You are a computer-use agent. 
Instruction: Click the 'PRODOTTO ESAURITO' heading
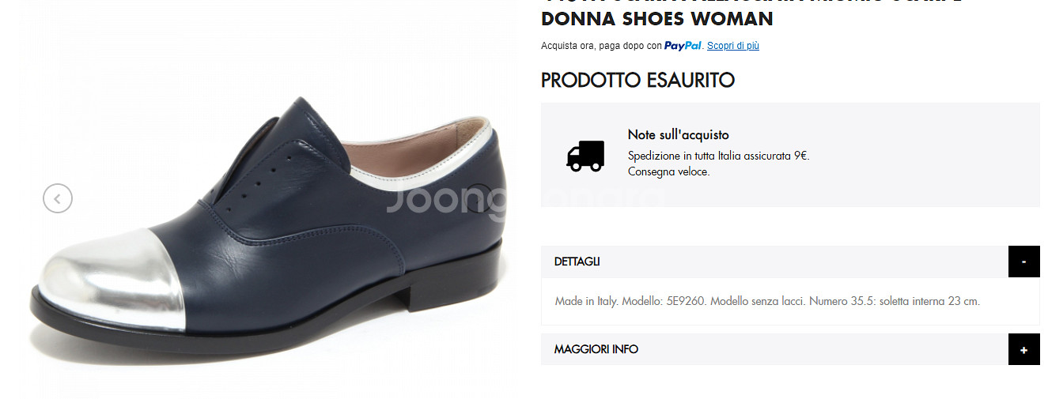click(x=638, y=80)
